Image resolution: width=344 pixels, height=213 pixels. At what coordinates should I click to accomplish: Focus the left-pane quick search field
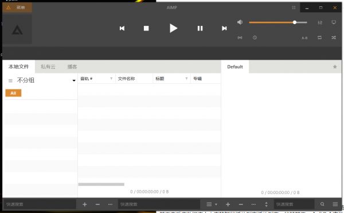[x=40, y=204]
